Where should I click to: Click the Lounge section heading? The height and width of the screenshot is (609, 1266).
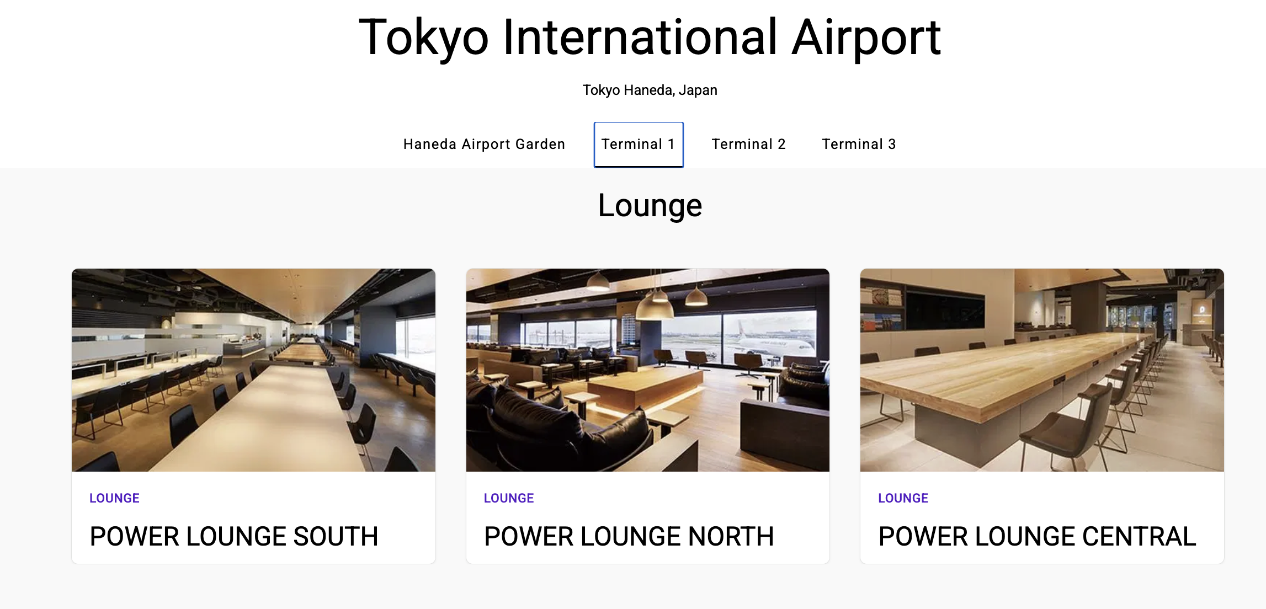pyautogui.click(x=650, y=206)
